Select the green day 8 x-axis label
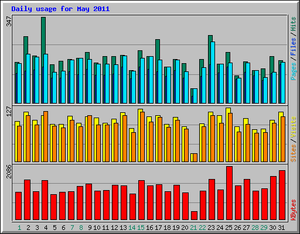 click(81, 228)
